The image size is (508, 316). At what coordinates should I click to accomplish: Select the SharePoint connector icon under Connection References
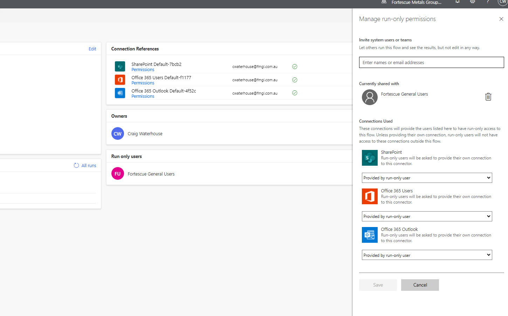(120, 66)
